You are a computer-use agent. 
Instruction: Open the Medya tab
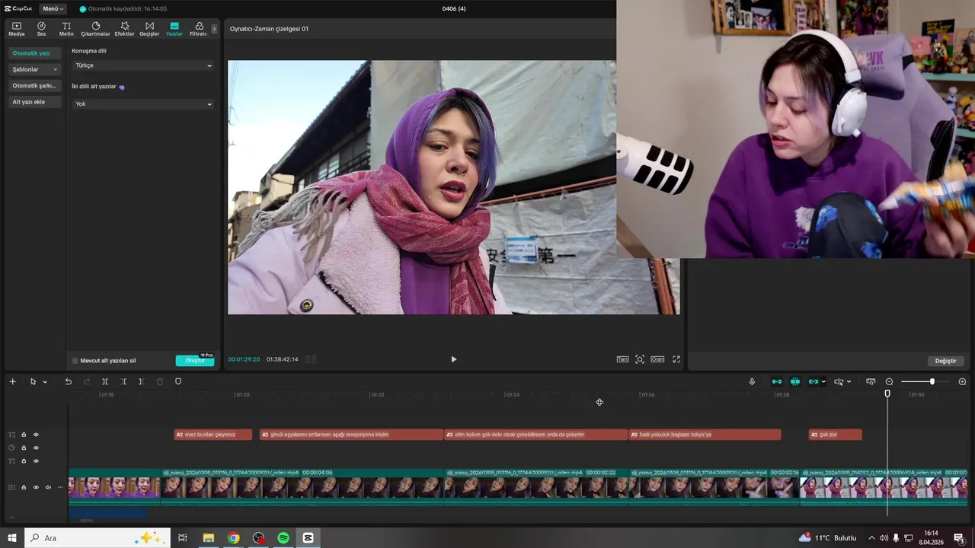coord(17,29)
